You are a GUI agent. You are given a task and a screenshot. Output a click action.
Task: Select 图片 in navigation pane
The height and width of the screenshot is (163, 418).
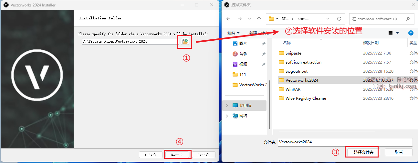(x=243, y=43)
